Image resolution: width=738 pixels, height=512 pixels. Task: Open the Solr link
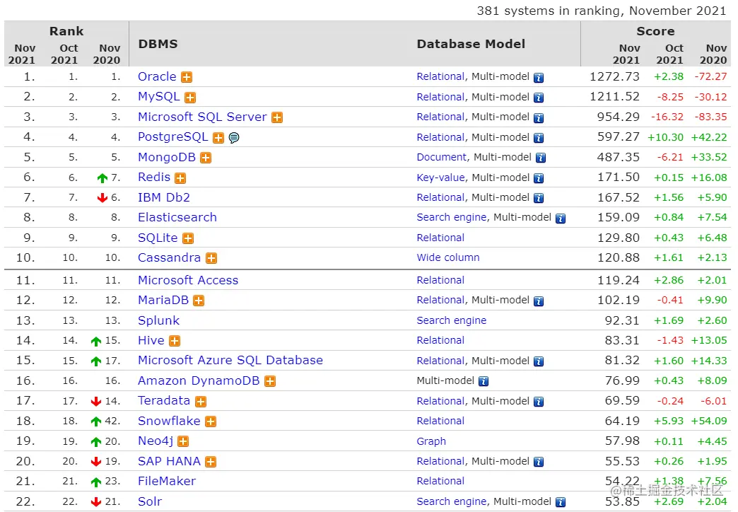coord(150,501)
